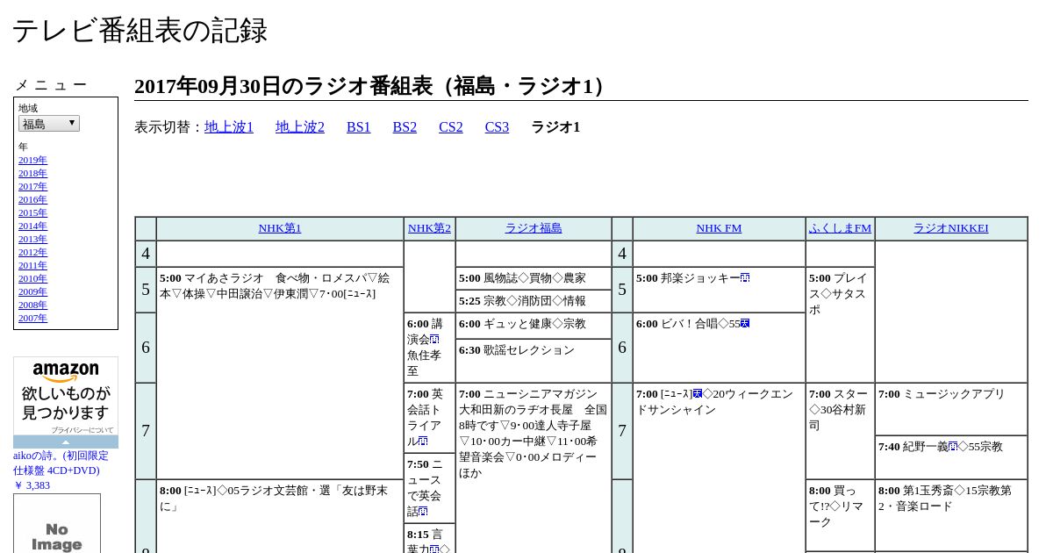Open the 2011年 archive link

point(32,265)
